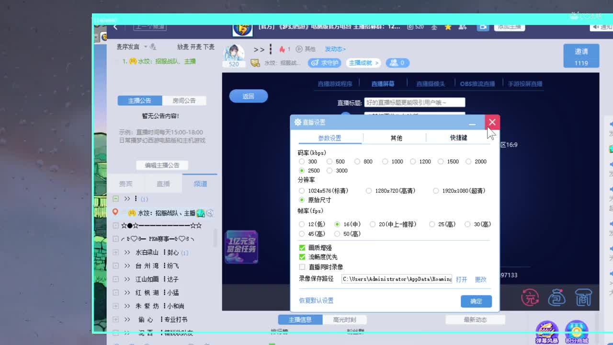Enable the 直播同时录像 checkbox
The height and width of the screenshot is (345, 613).
click(302, 267)
